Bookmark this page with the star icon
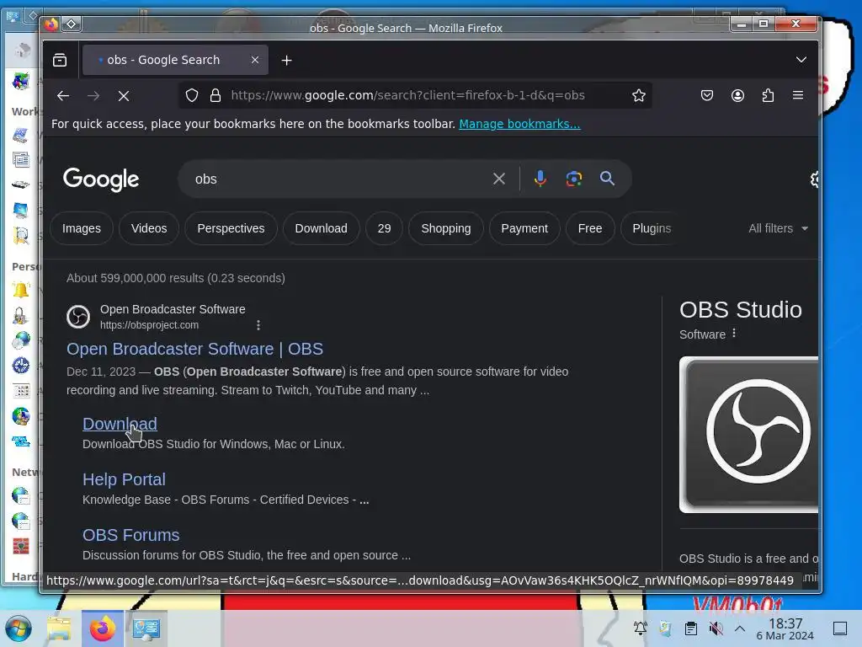The height and width of the screenshot is (647, 862). 638,95
